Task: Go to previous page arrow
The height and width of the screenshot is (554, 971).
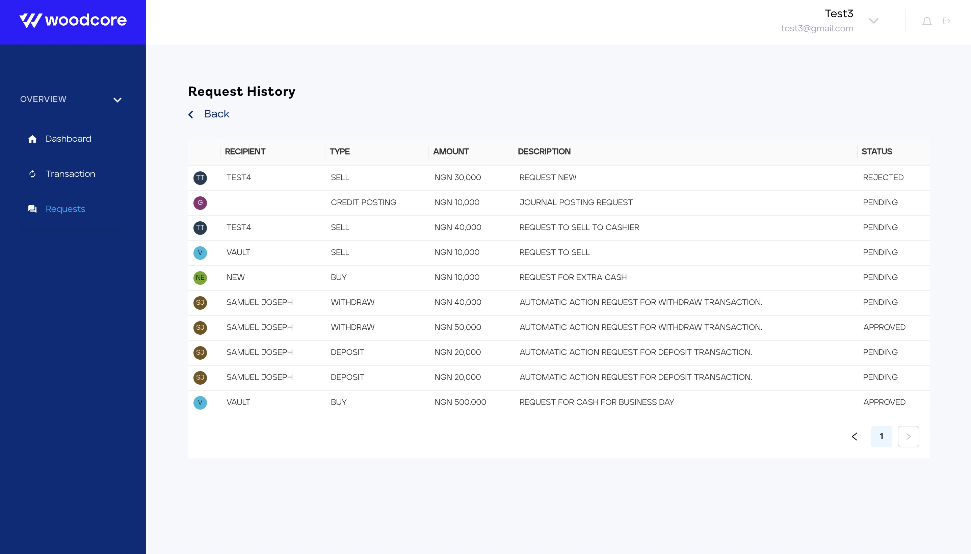Action: point(855,437)
